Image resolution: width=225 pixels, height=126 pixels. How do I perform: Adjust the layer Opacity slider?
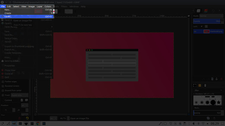(208, 21)
